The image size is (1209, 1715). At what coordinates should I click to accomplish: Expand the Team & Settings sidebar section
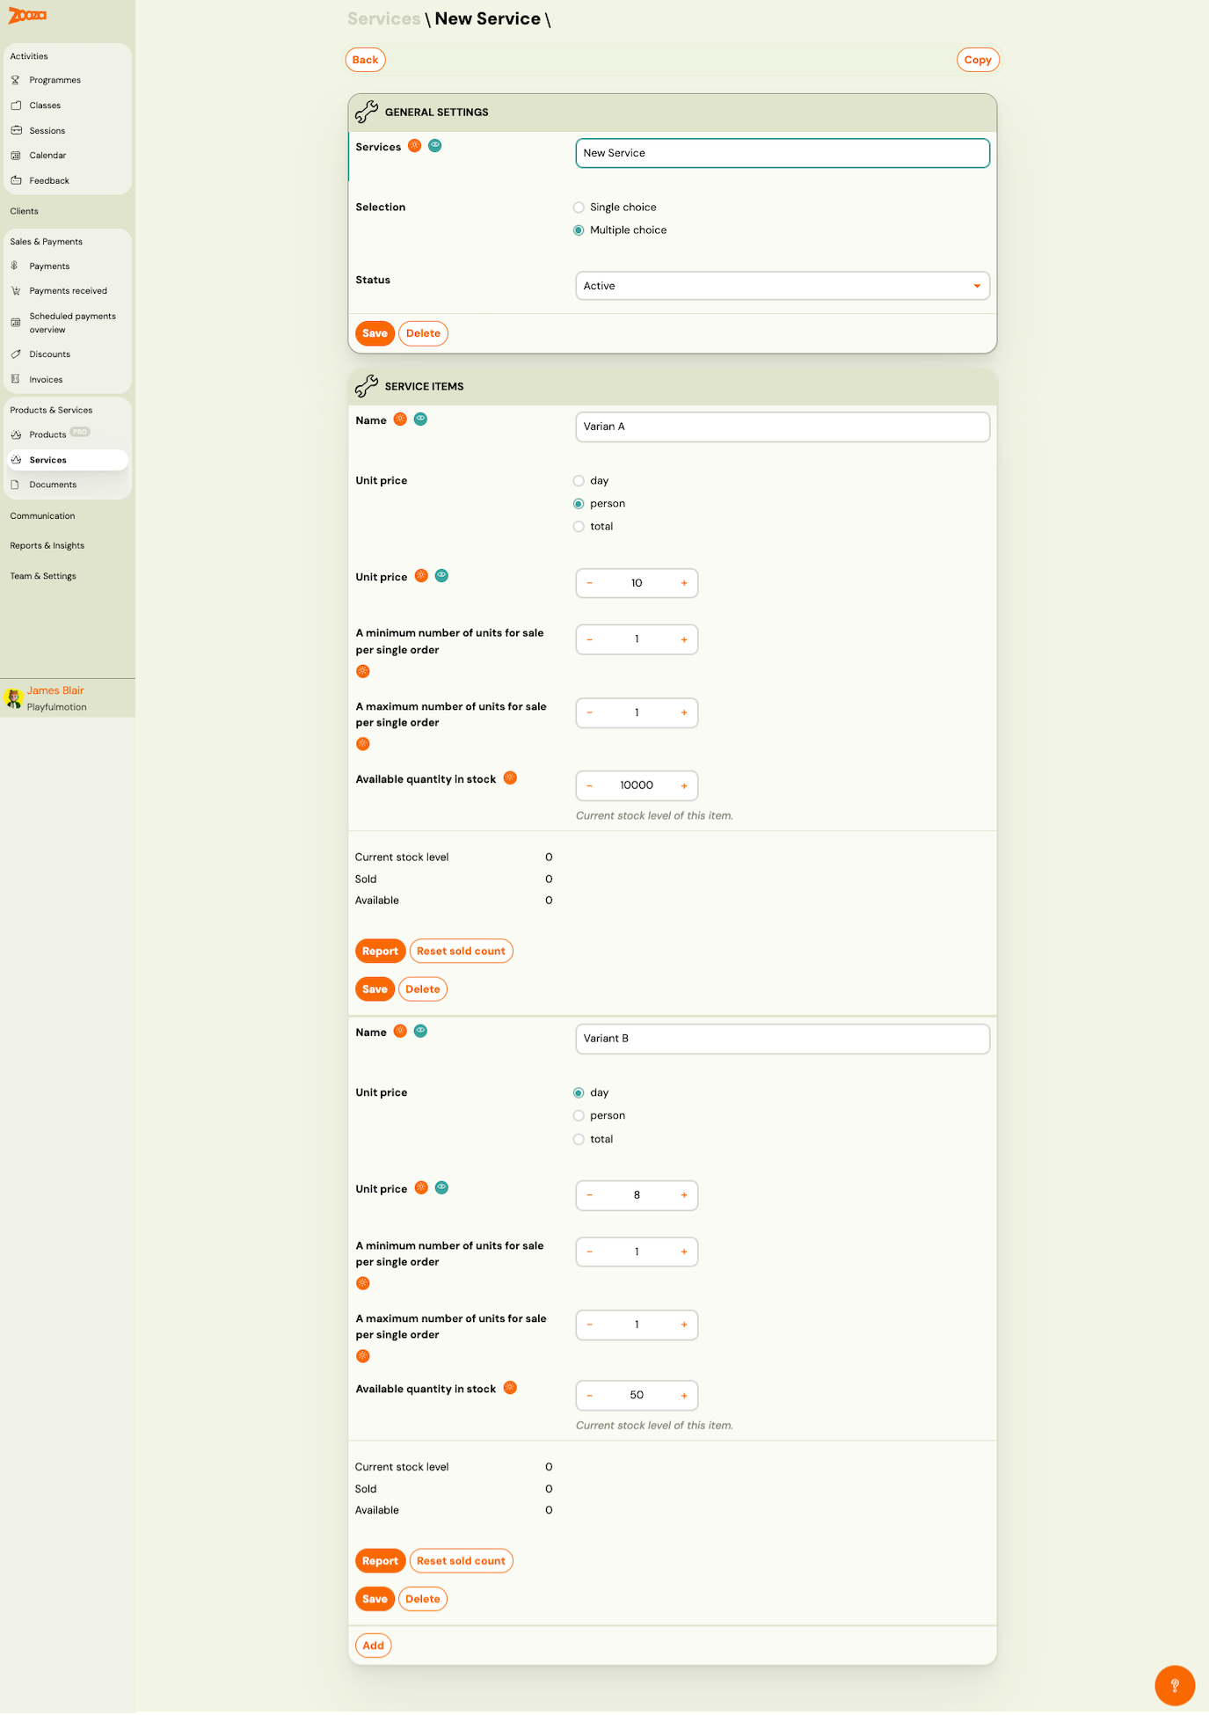click(x=43, y=576)
